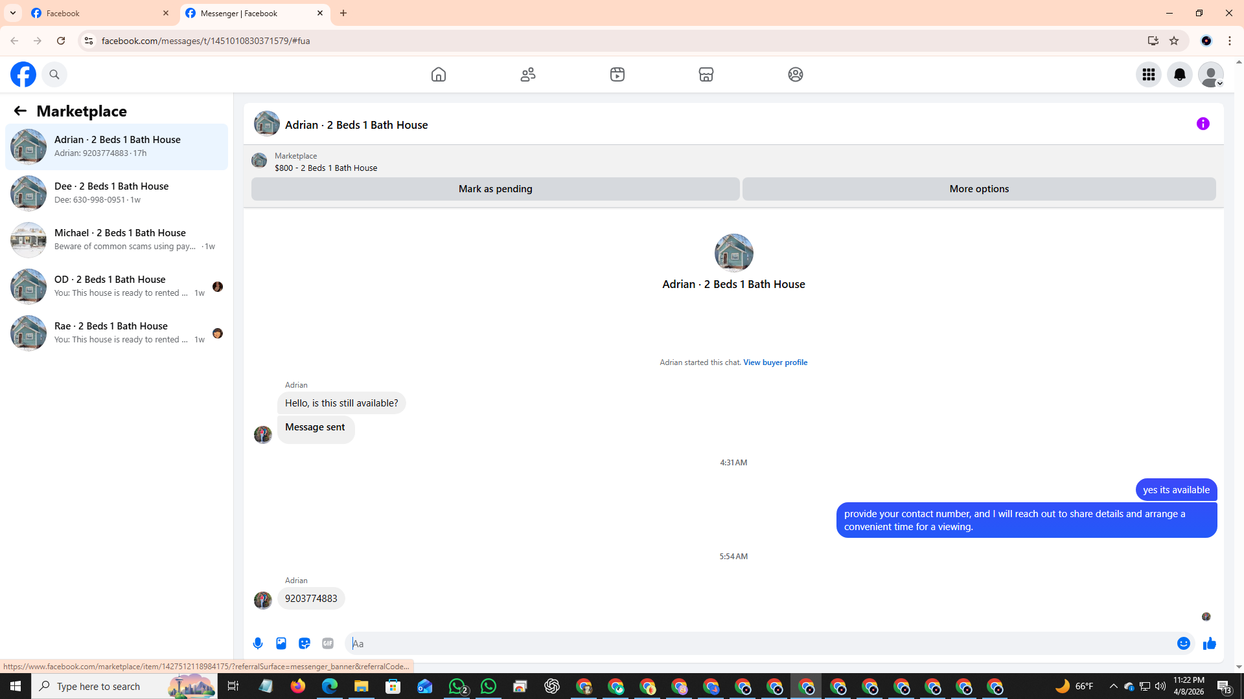Click Mark as pending button
The height and width of the screenshot is (699, 1244).
tap(495, 189)
